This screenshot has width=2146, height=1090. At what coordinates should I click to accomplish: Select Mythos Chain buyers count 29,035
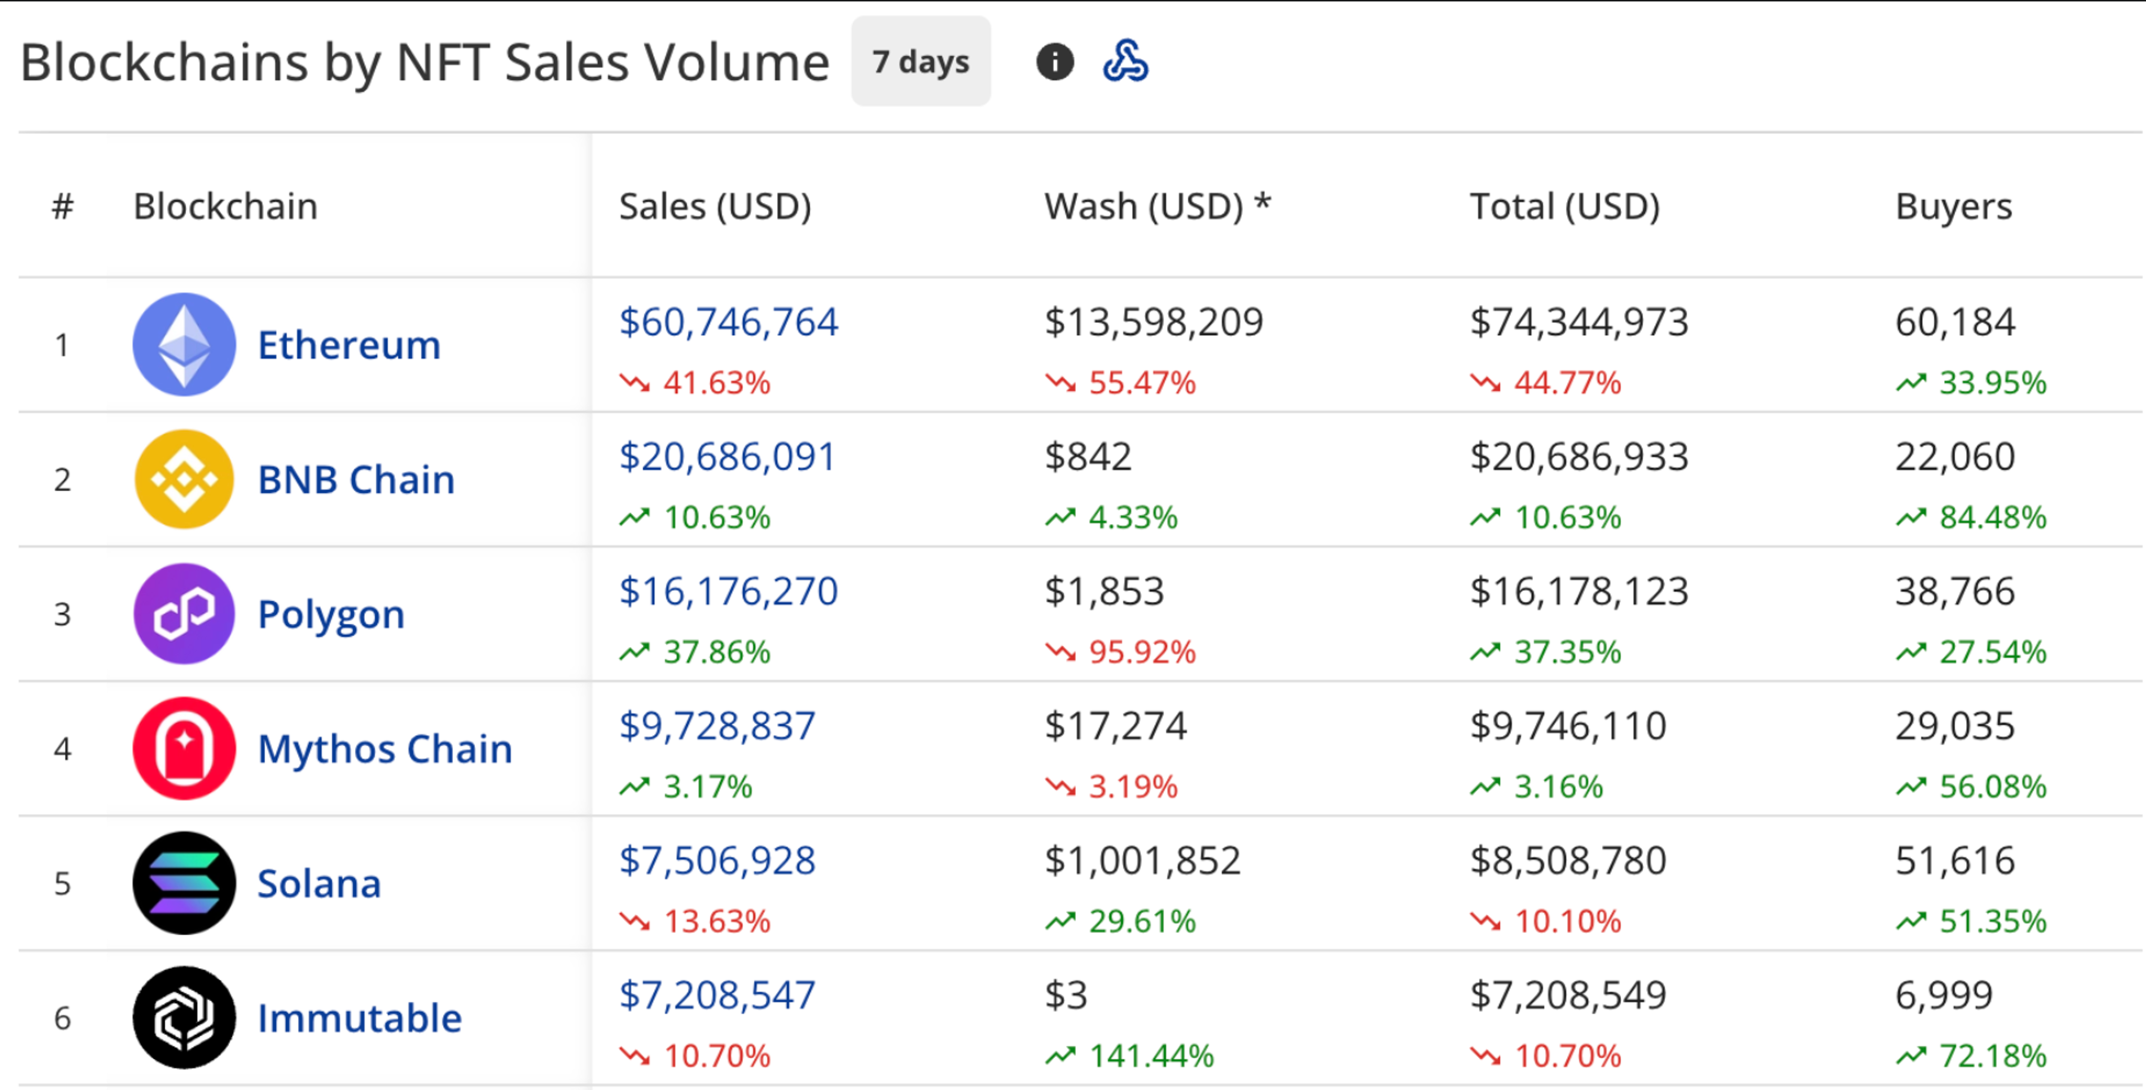pos(1955,726)
